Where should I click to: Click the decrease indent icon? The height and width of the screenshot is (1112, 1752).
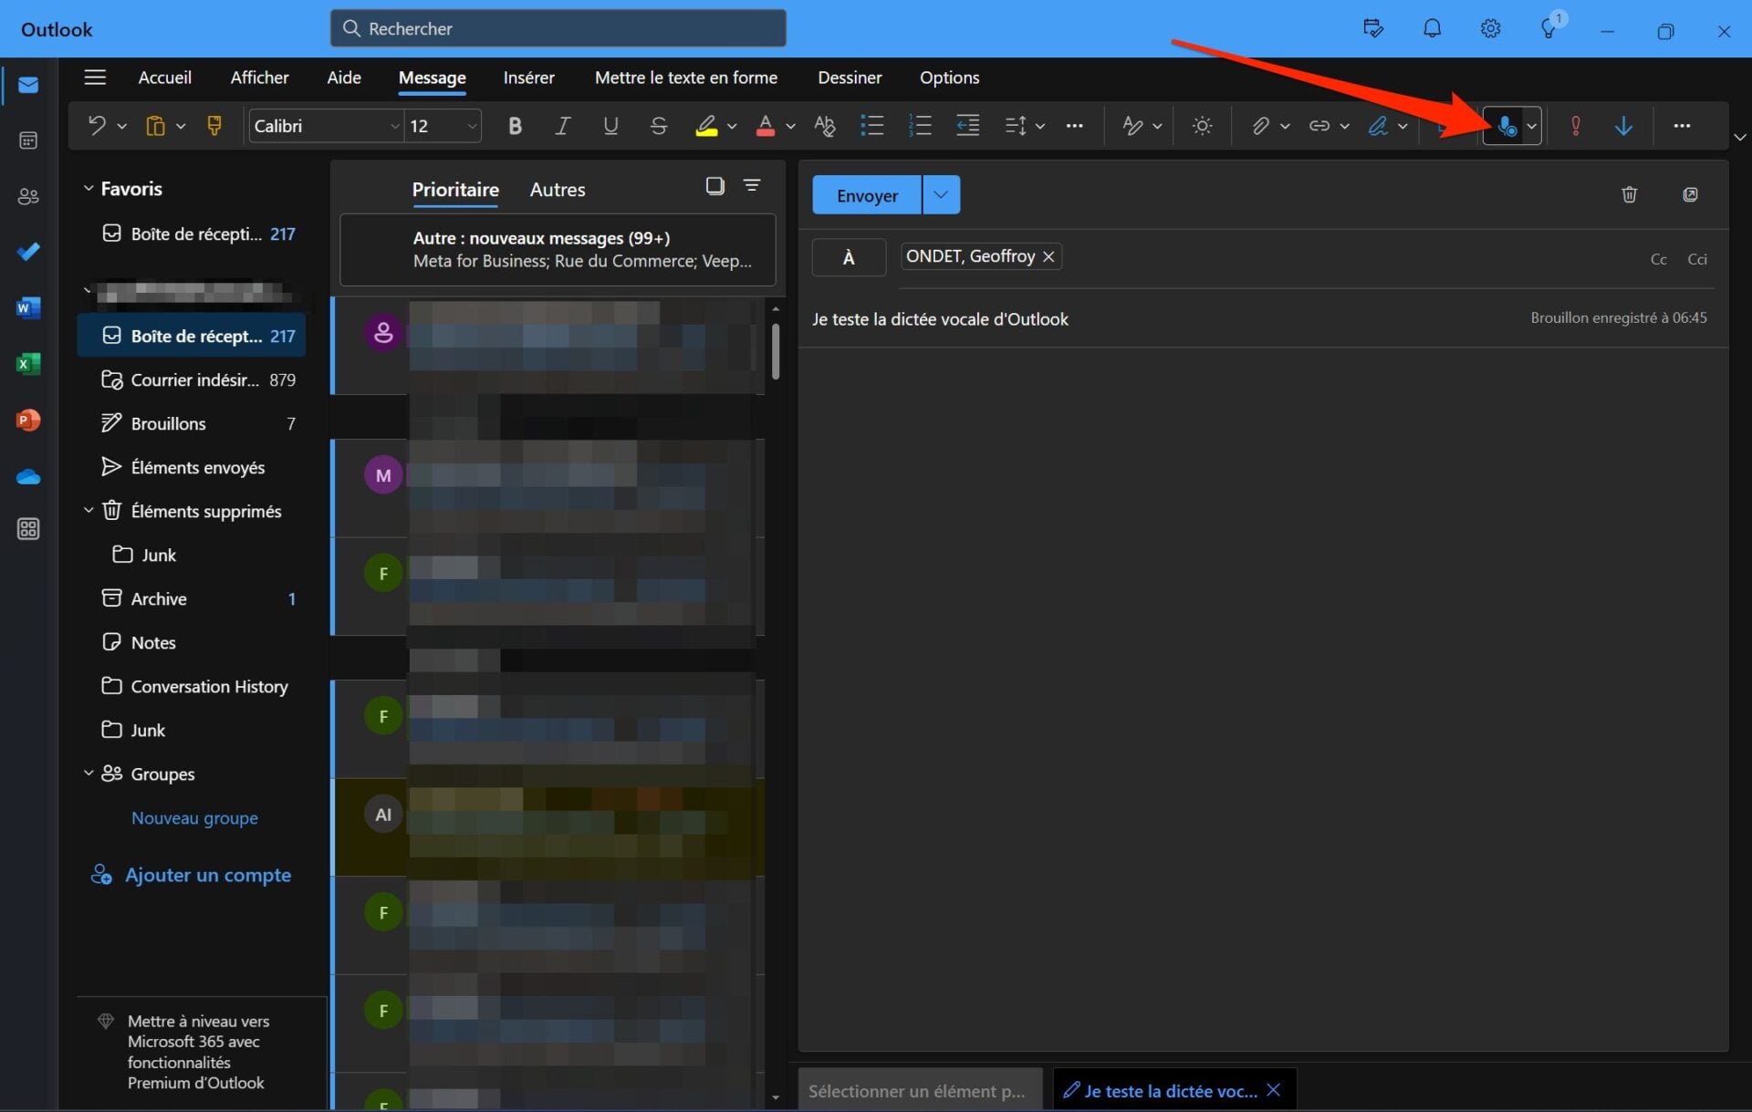[967, 126]
